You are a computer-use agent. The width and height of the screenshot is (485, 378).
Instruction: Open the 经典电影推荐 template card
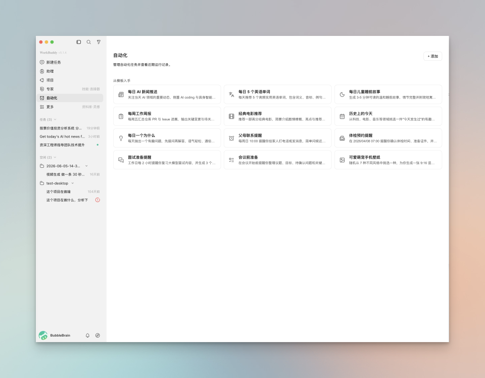pos(278,116)
